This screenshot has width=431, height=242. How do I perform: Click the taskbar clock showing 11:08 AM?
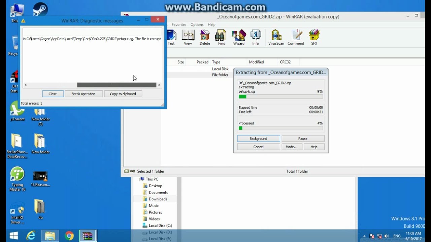point(414,236)
